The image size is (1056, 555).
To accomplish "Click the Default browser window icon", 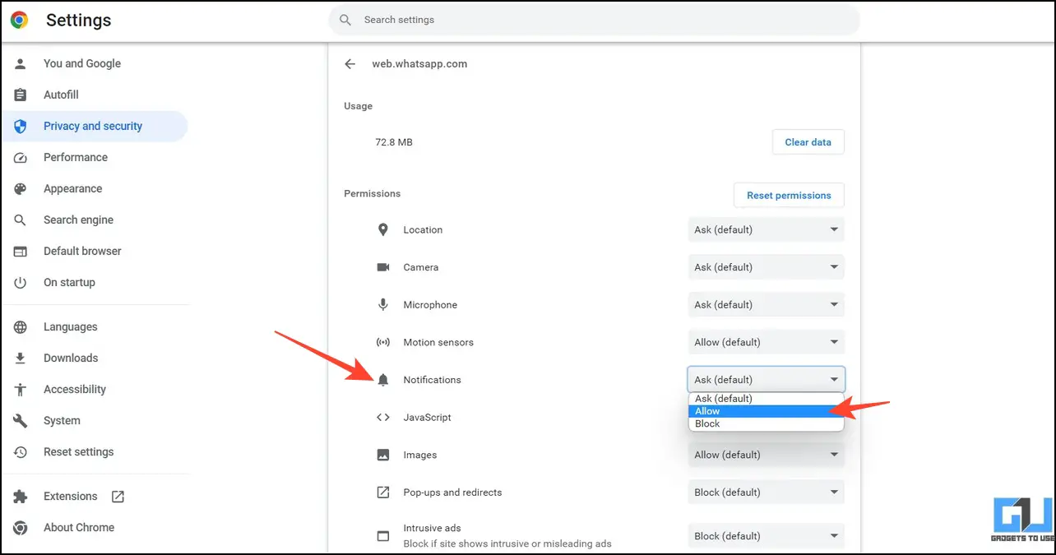I will (x=21, y=251).
